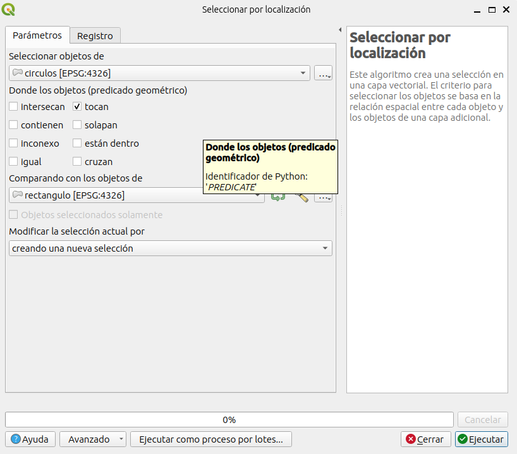This screenshot has width=517, height=454.
Task: Enable the intersecan predicate checkbox
Action: click(x=15, y=107)
